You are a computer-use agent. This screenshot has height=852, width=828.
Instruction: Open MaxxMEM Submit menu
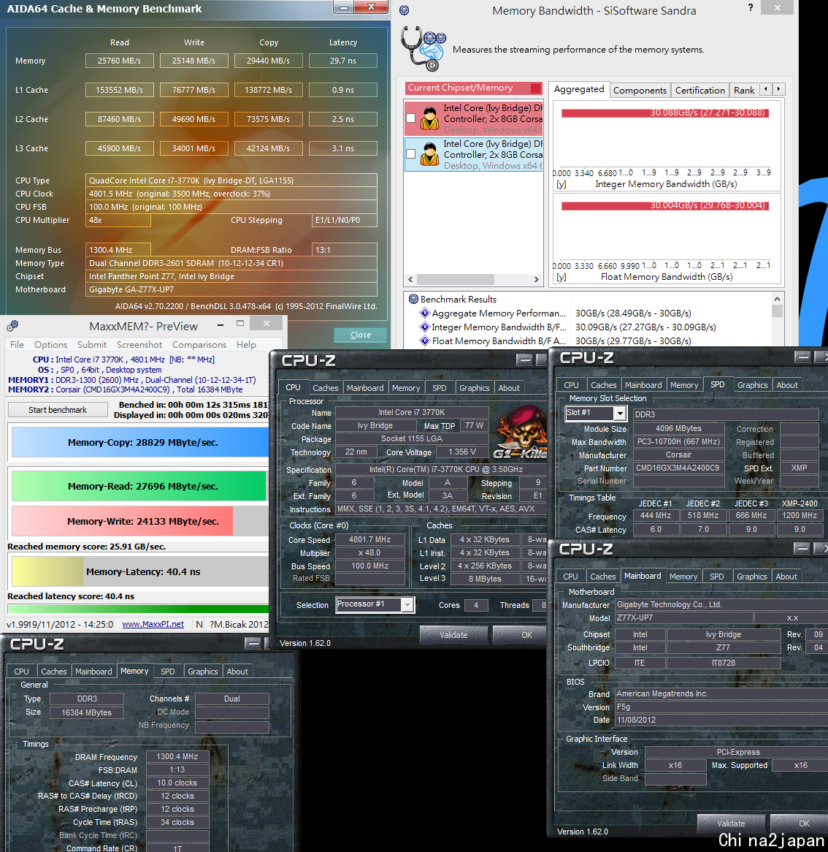92,344
